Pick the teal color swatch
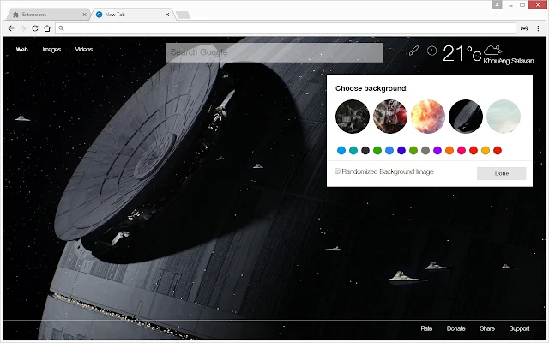 (x=353, y=151)
